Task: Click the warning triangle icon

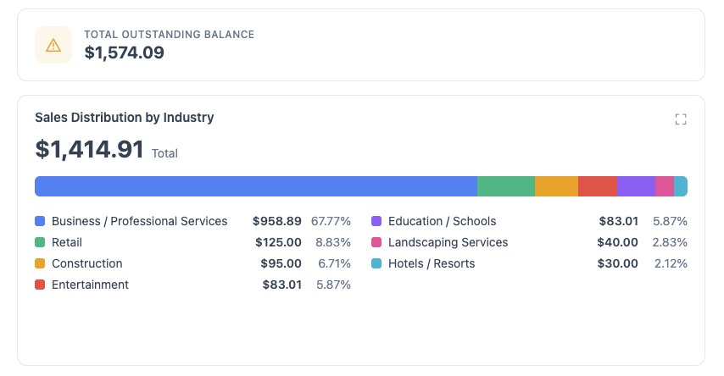Action: point(53,45)
